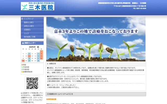Click the sprouting seedlings banner image
The width and height of the screenshot is (167, 104).
(96, 39)
